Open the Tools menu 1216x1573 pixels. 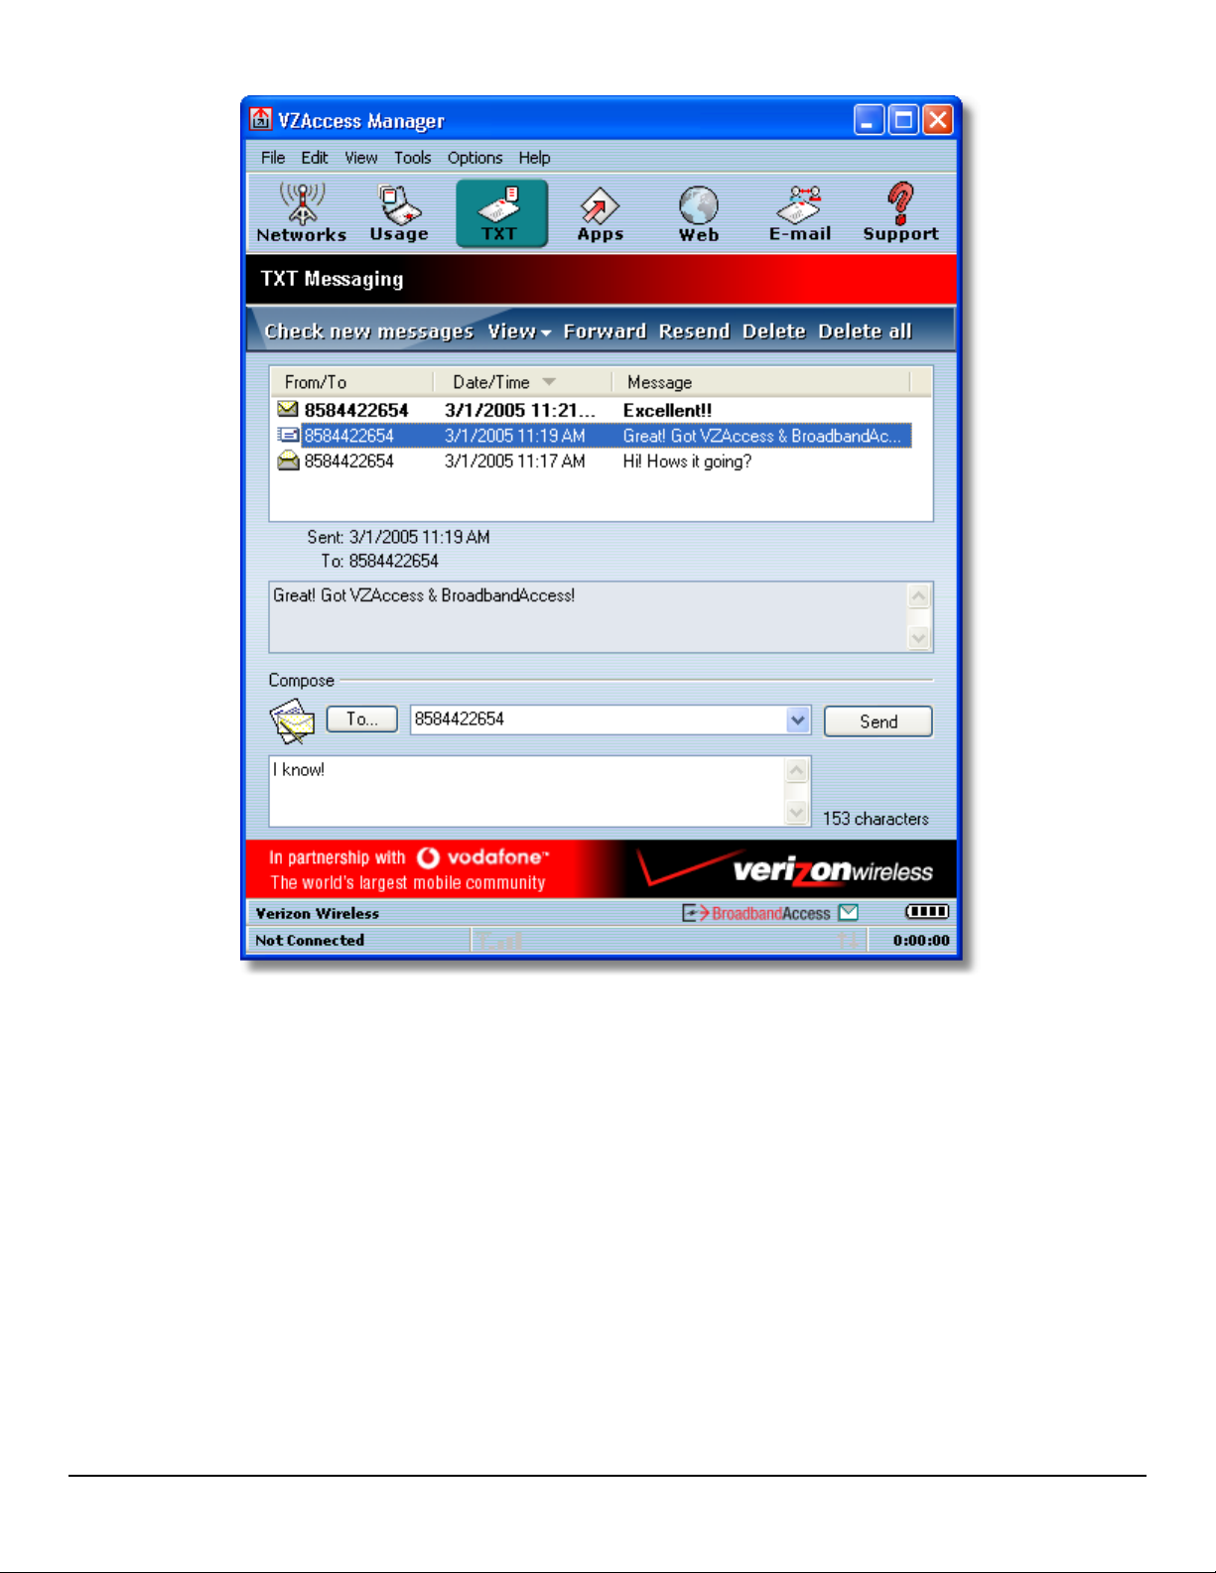coord(412,158)
